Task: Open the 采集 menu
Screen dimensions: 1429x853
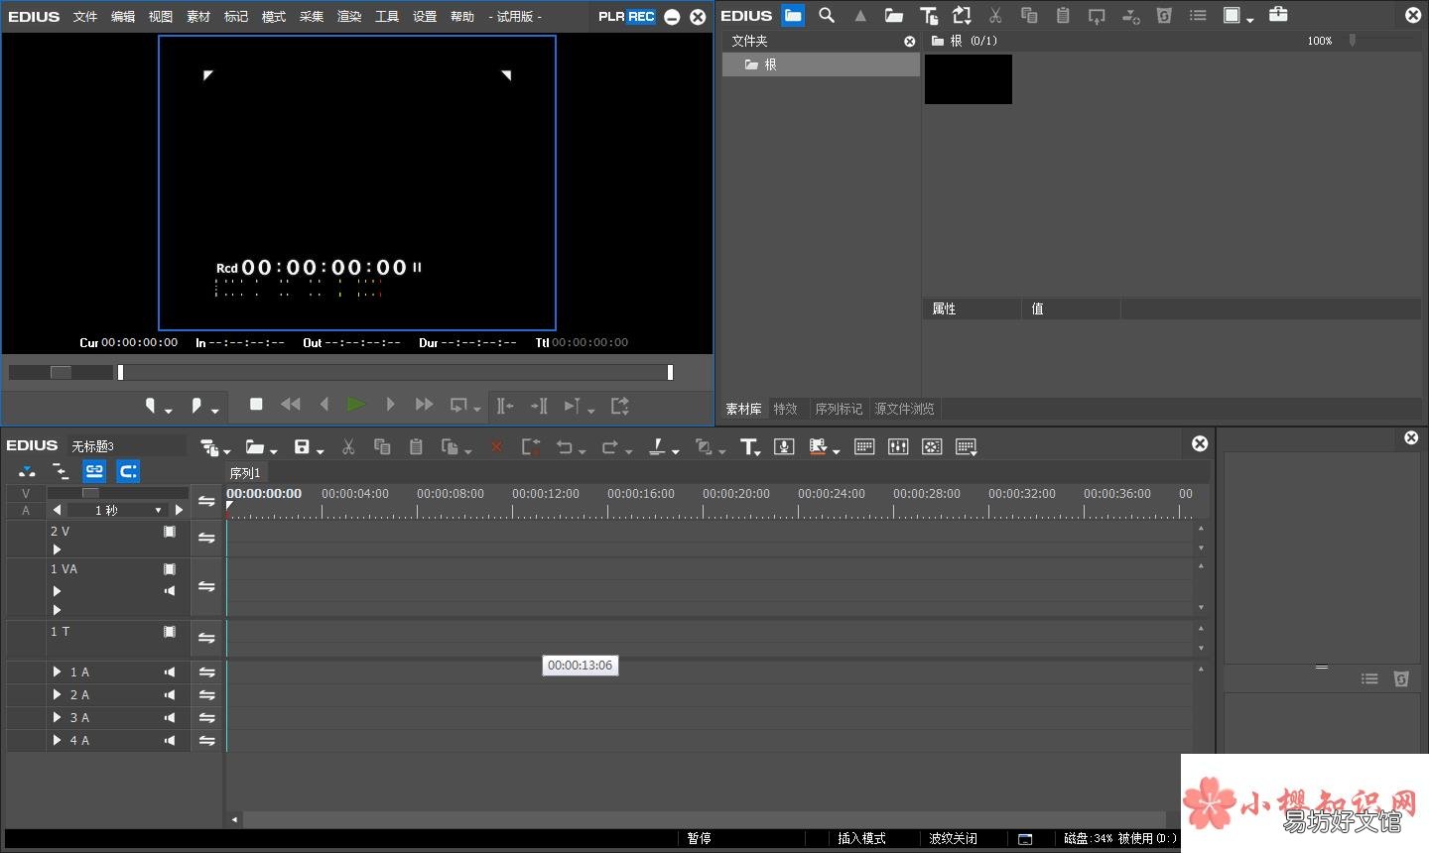Action: pos(312,17)
